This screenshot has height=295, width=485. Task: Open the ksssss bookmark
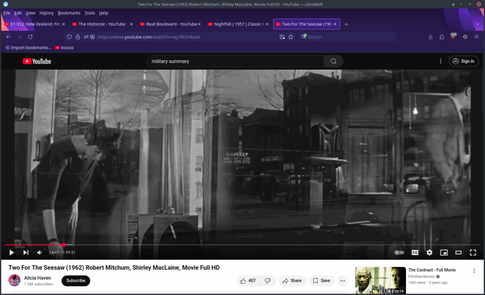tap(64, 48)
